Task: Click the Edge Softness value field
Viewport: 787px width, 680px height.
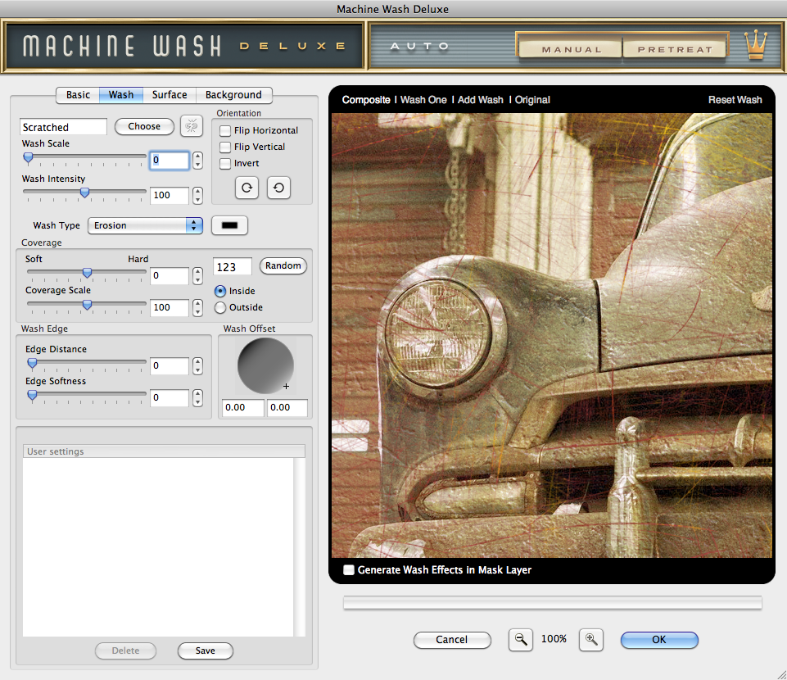Action: click(x=170, y=397)
